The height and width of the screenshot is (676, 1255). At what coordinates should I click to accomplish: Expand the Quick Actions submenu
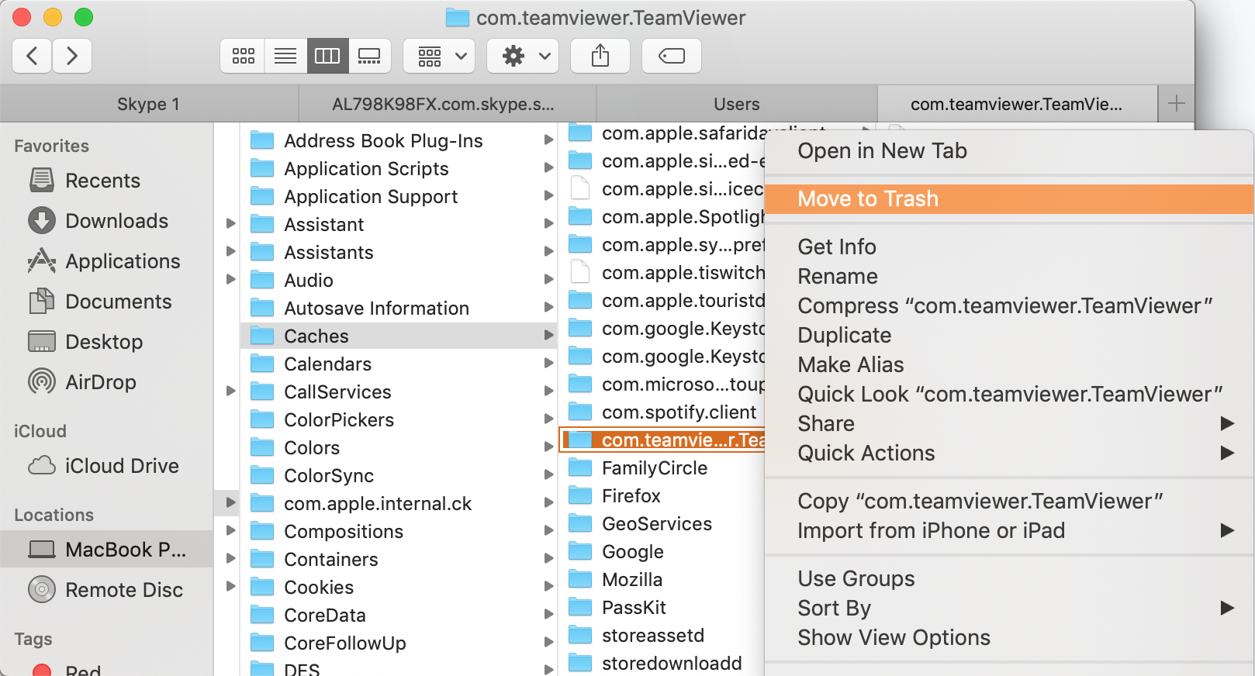[x=1009, y=454]
